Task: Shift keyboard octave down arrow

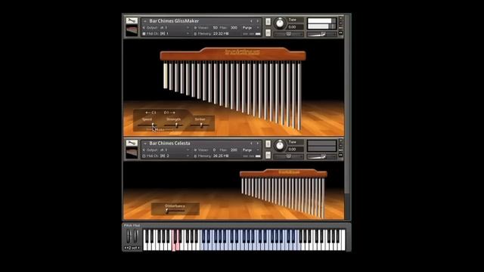Action: pos(126,248)
